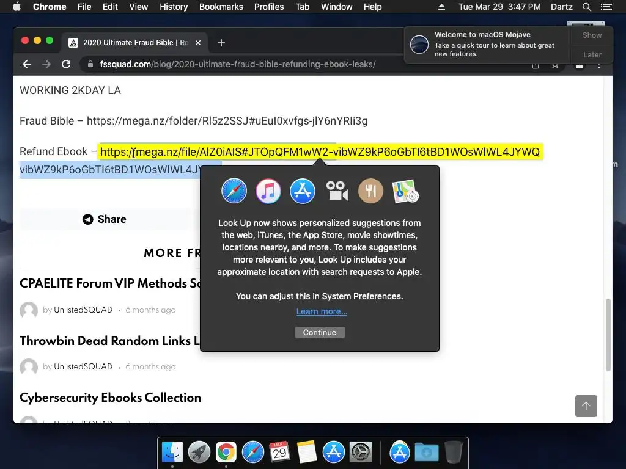The image size is (626, 469).
Task: Click the Dartz user name in menu bar
Action: click(x=562, y=7)
